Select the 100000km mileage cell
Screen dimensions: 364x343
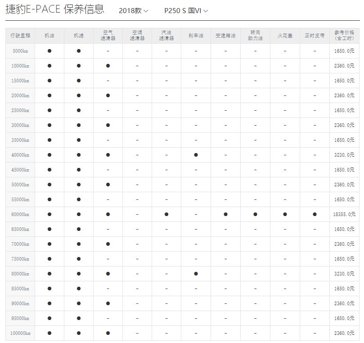pos(20,333)
